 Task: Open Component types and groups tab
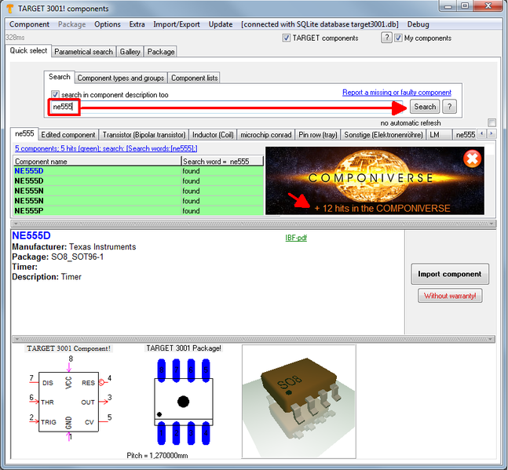(120, 78)
